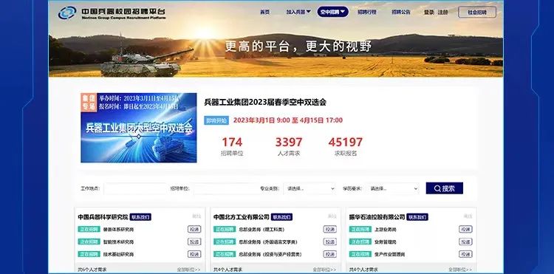The width and height of the screenshot is (554, 274).
Task: View 全部职位 for 中国兵器科学研究院
Action: tap(188, 270)
